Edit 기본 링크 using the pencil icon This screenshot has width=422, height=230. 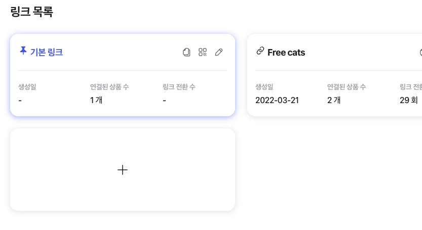tap(219, 52)
